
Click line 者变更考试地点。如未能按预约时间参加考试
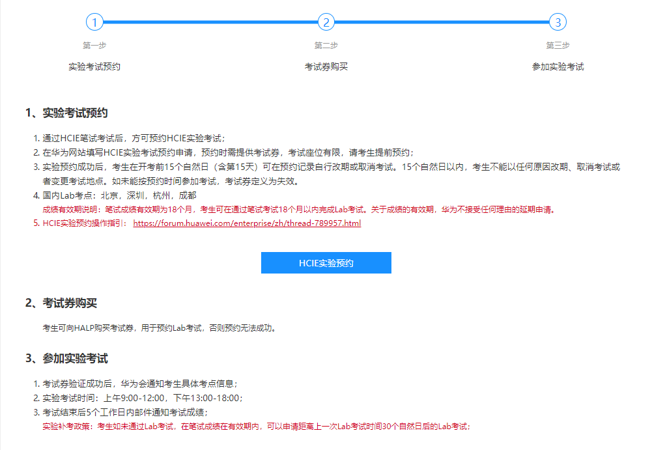point(171,181)
